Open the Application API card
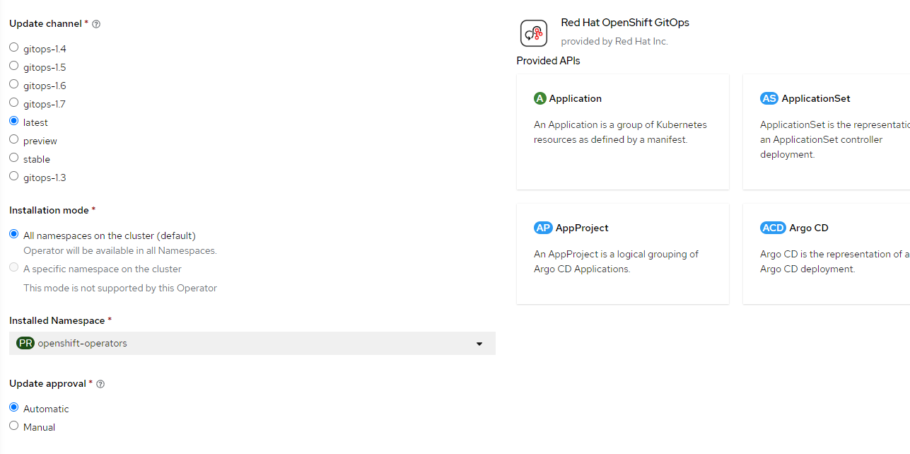The height and width of the screenshot is (454, 910). click(623, 132)
